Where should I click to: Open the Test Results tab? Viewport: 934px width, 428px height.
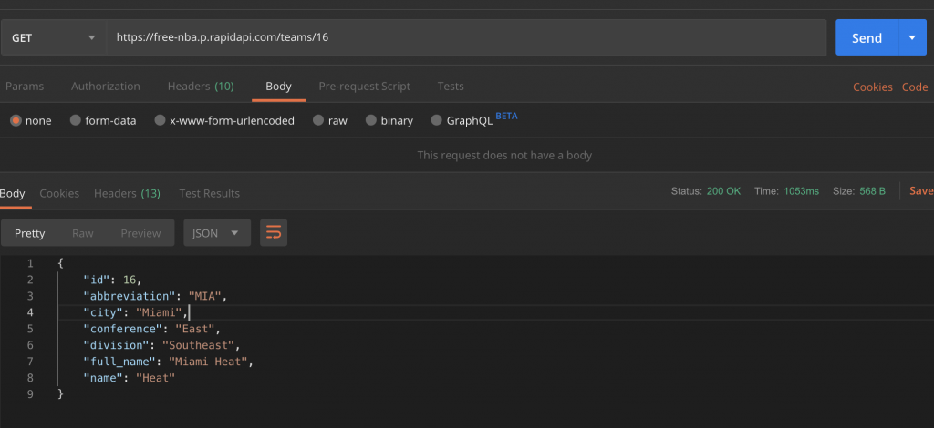pyautogui.click(x=209, y=193)
